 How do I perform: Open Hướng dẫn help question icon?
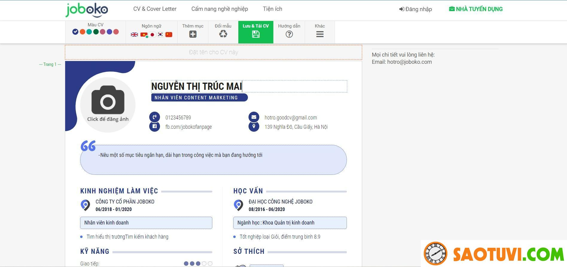coord(289,34)
